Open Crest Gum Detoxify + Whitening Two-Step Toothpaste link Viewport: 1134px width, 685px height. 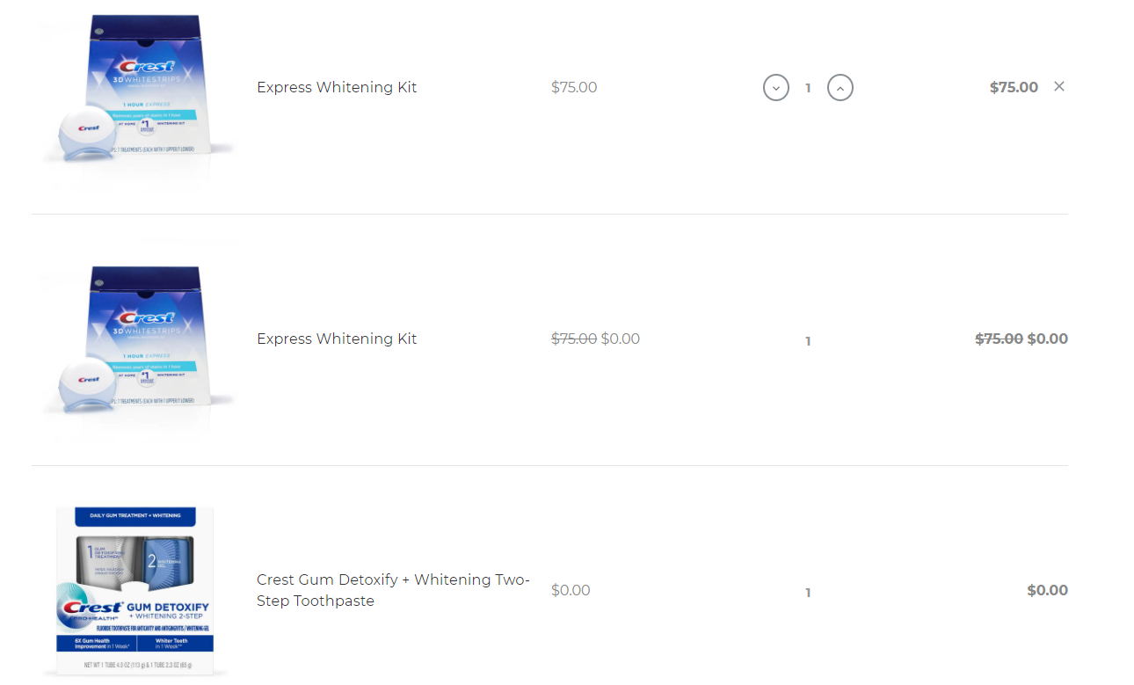point(393,590)
